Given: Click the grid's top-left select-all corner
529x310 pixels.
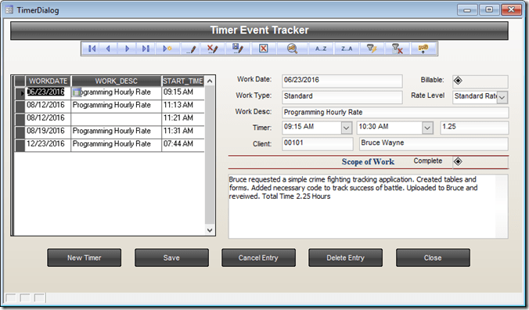Looking at the screenshot, I should pos(20,81).
